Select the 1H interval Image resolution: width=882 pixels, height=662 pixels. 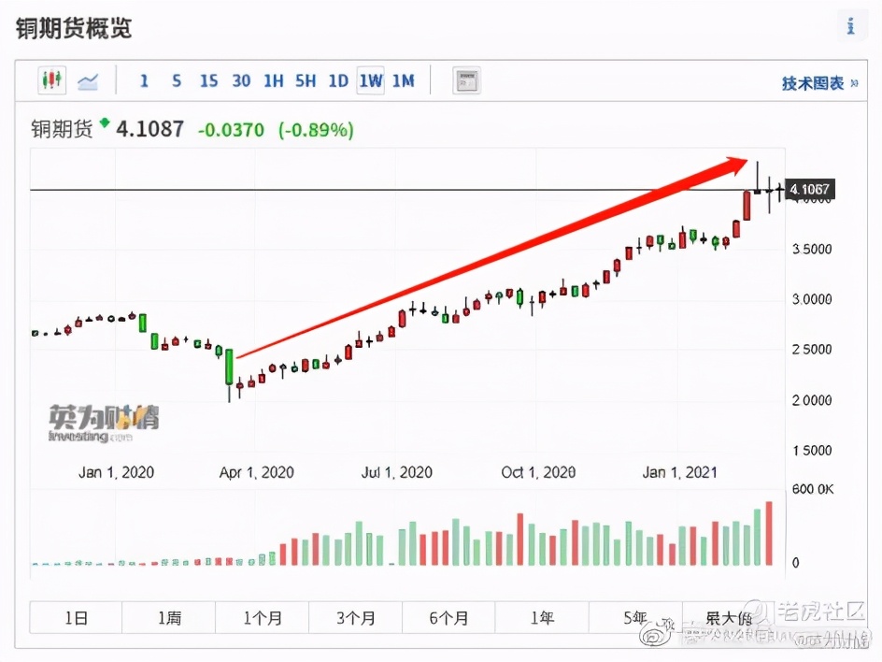tap(274, 81)
